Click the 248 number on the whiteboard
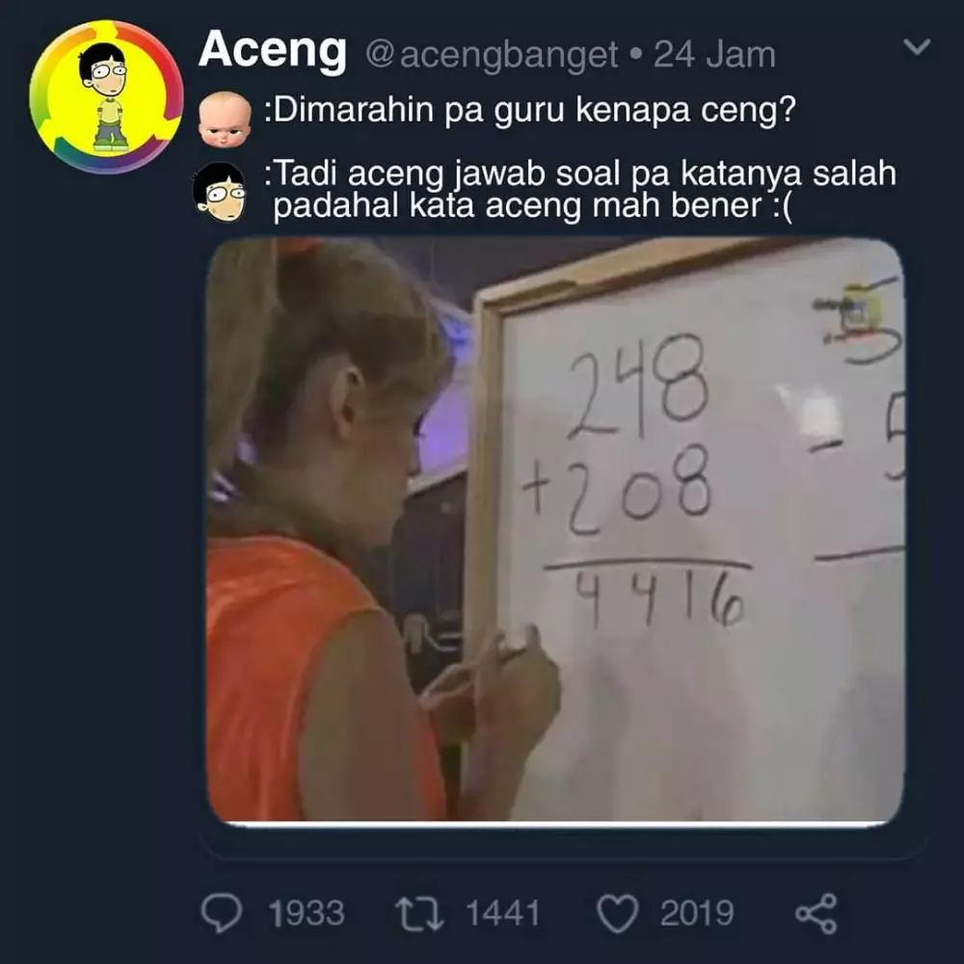Screen dimensions: 964x964 tap(637, 385)
